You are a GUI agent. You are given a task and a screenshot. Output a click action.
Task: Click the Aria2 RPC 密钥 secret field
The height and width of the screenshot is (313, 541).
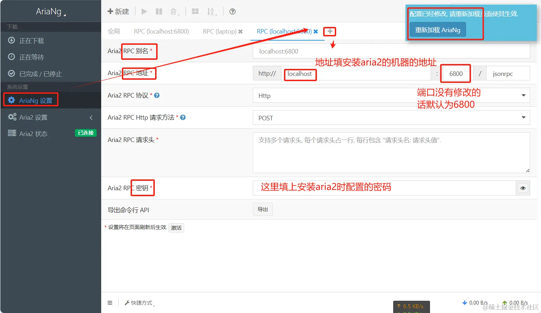click(384, 188)
